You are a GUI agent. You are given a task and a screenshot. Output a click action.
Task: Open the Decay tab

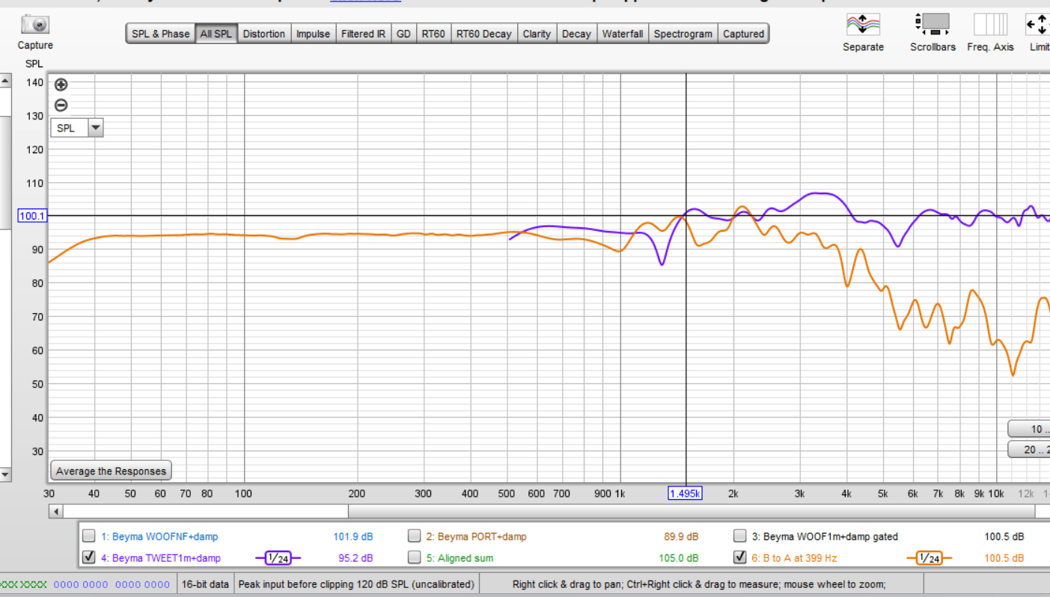[576, 34]
